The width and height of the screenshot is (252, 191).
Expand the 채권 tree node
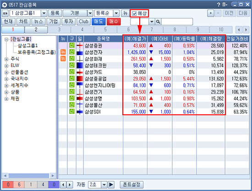(6, 99)
